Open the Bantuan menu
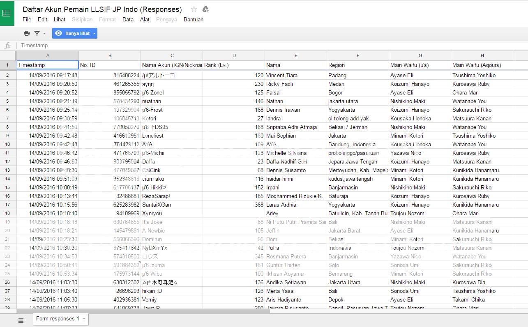The height and width of the screenshot is (327, 528). point(193,19)
